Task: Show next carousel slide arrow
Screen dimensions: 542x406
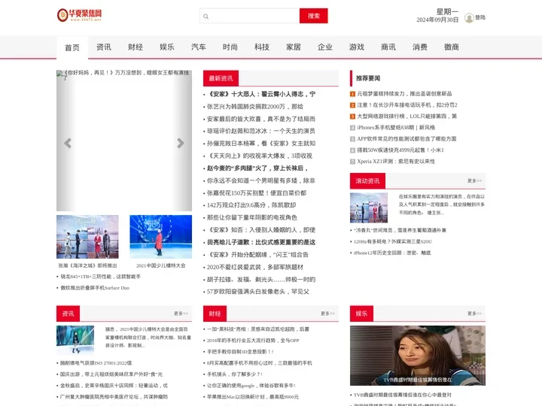Action: [181, 143]
